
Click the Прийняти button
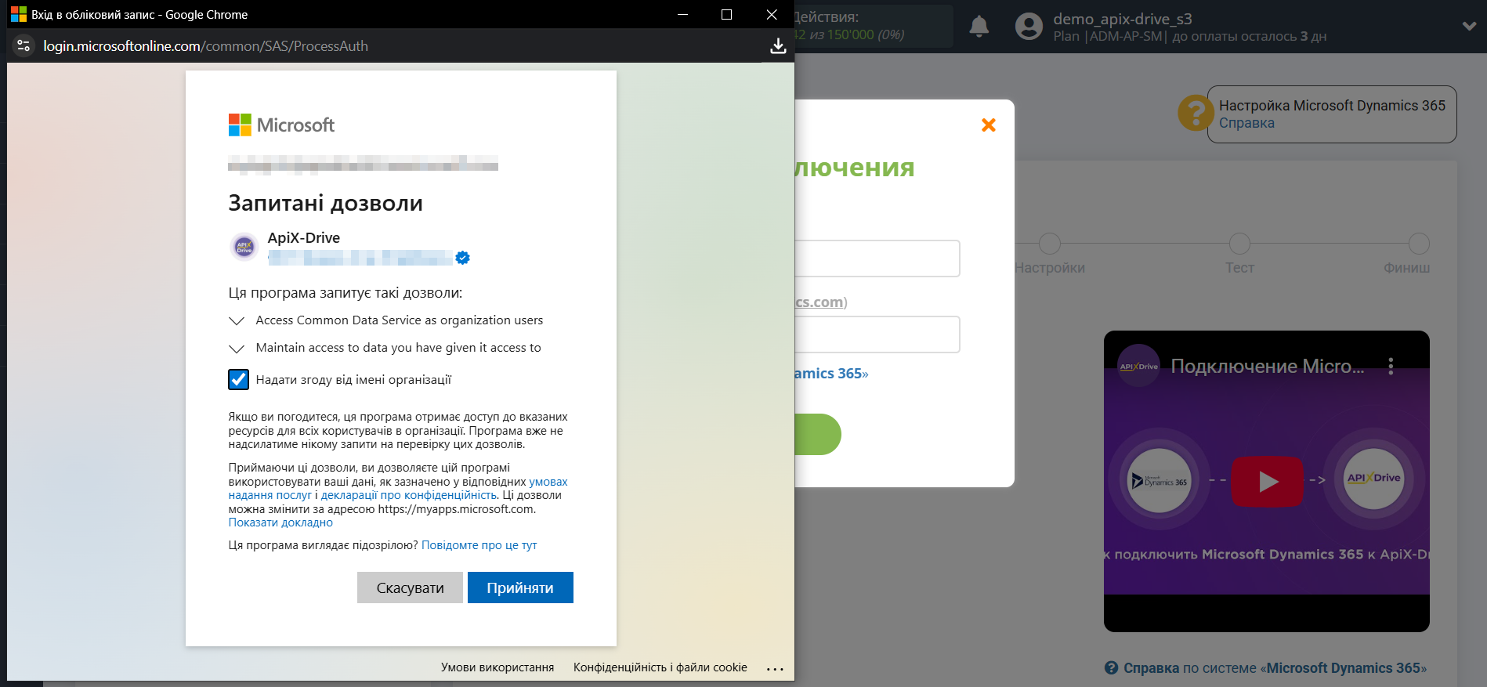(520, 588)
